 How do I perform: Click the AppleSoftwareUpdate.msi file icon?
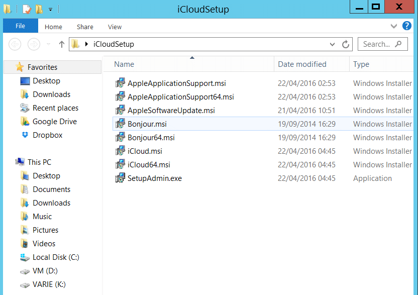pyautogui.click(x=120, y=110)
